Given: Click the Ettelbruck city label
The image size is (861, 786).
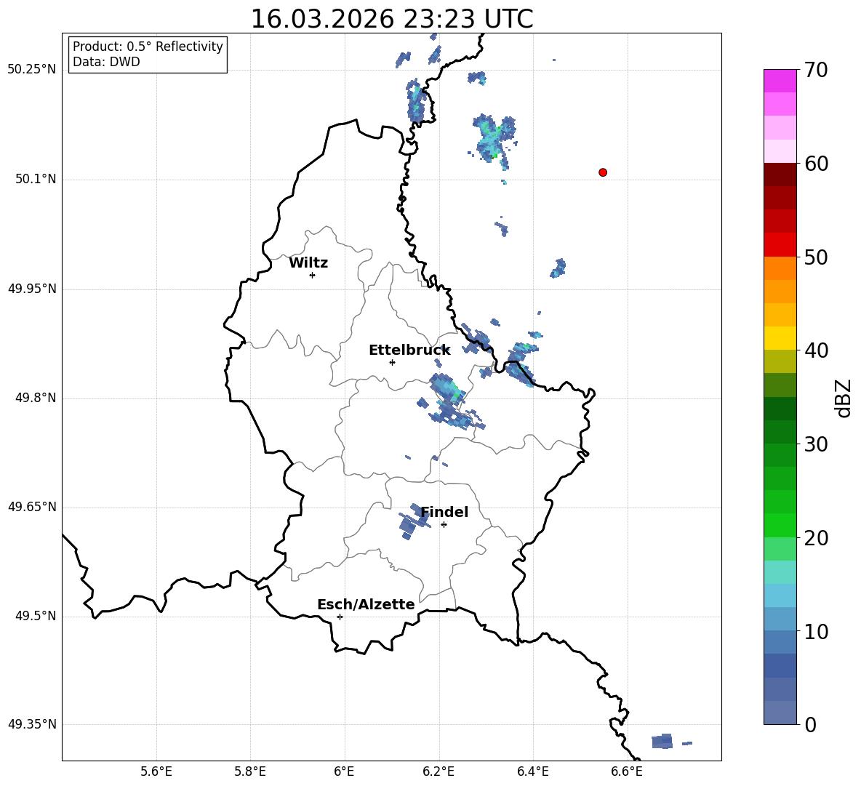Looking at the screenshot, I should 409,350.
